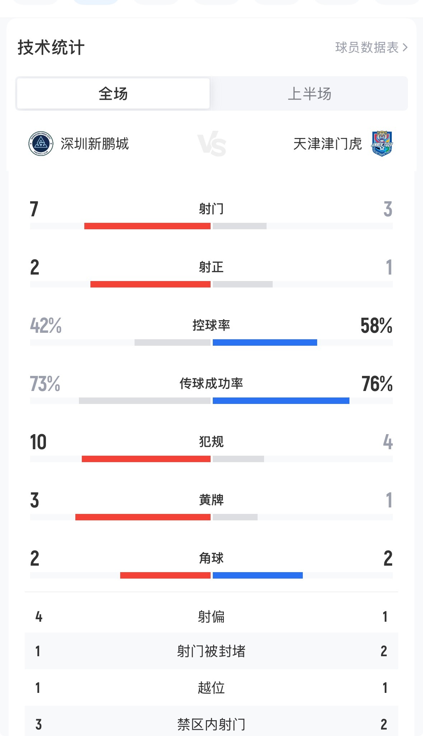Tap the blue 传球成功率 pass accuracy bar
Image resolution: width=423 pixels, height=736 pixels.
(281, 401)
